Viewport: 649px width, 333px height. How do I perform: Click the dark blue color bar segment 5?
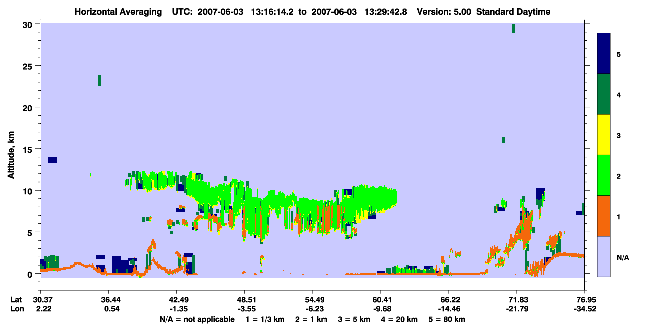(x=604, y=54)
